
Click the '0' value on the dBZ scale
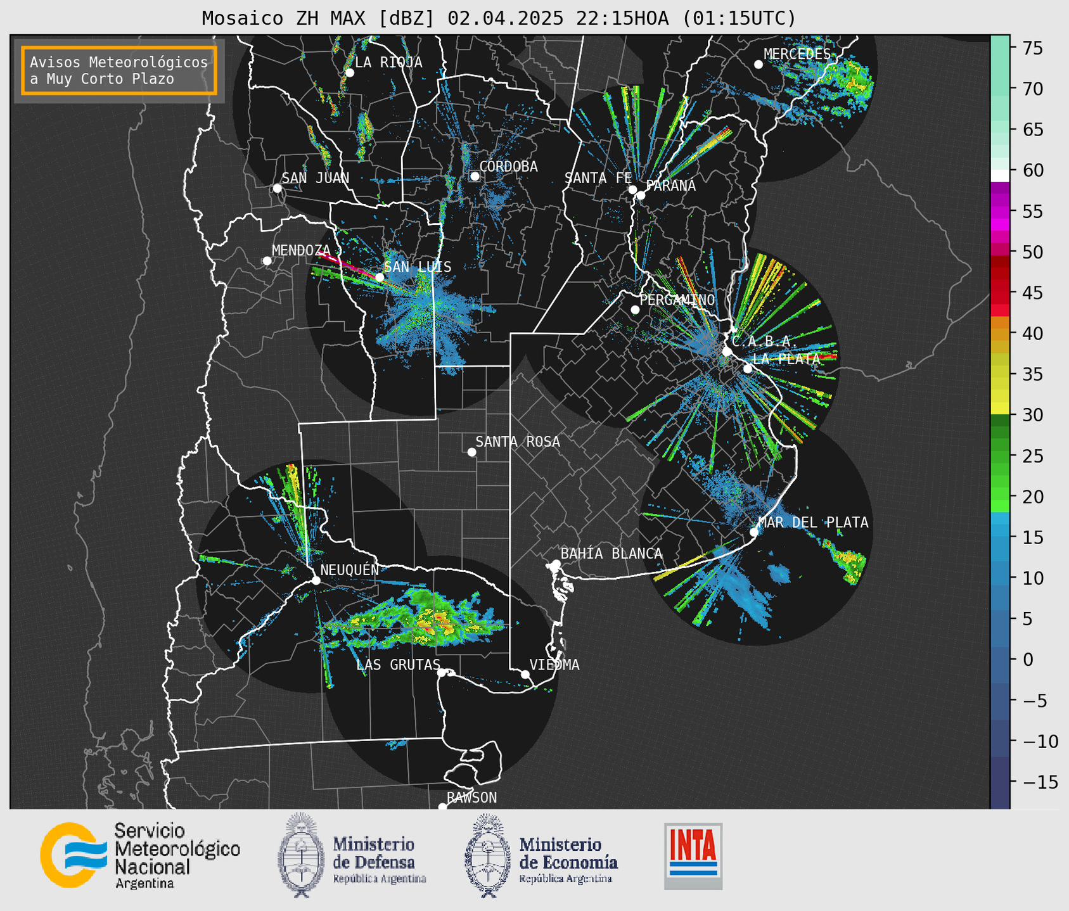click(x=1028, y=659)
